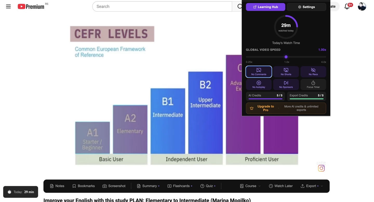Click the 0.25x speed label
The height and width of the screenshot is (202, 374).
pos(249,62)
